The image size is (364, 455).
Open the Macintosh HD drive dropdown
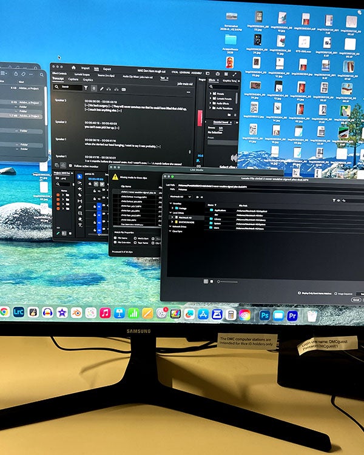click(181, 197)
